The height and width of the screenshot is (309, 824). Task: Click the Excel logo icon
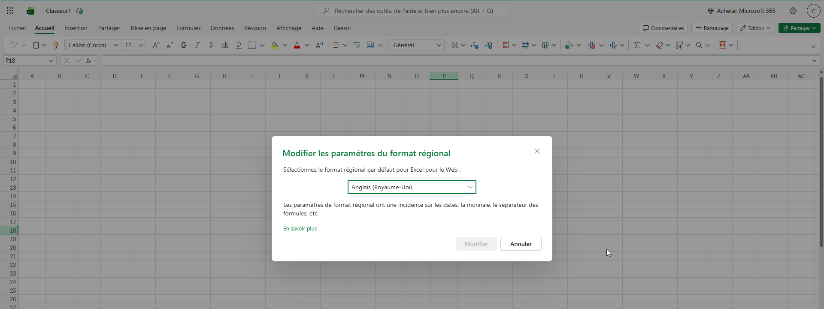click(30, 11)
